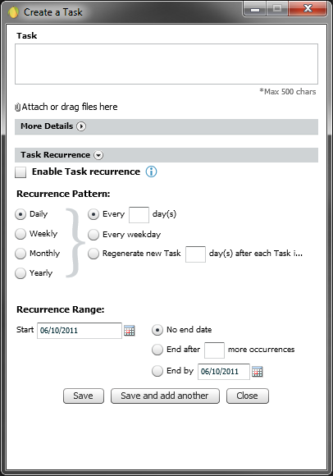Select the Weekly recurrence pattern
Viewport: 333px width, 476px height.
pos(21,234)
